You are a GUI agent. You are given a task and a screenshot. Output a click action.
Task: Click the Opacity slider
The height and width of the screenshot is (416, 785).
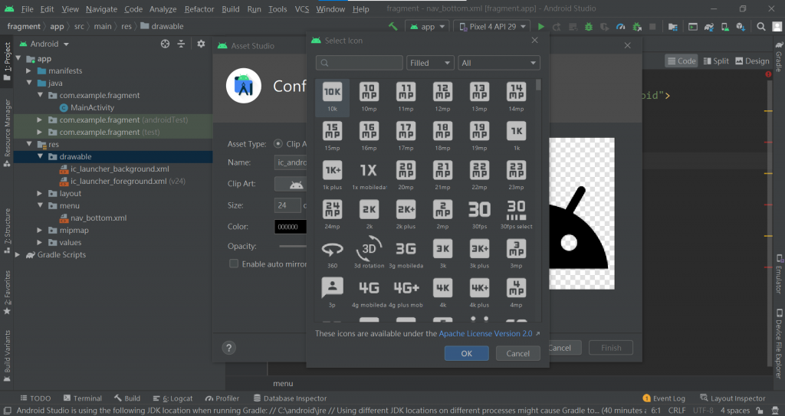coord(293,246)
